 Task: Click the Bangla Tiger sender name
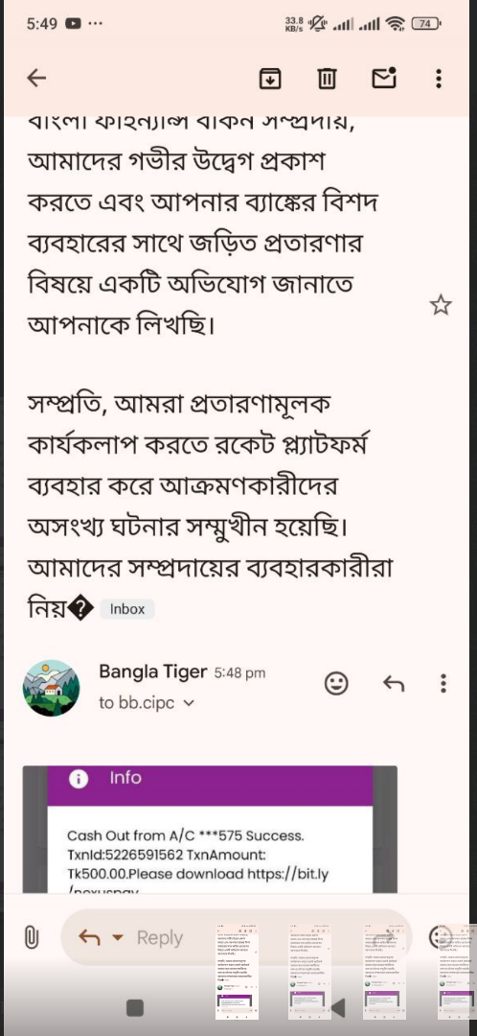[153, 671]
